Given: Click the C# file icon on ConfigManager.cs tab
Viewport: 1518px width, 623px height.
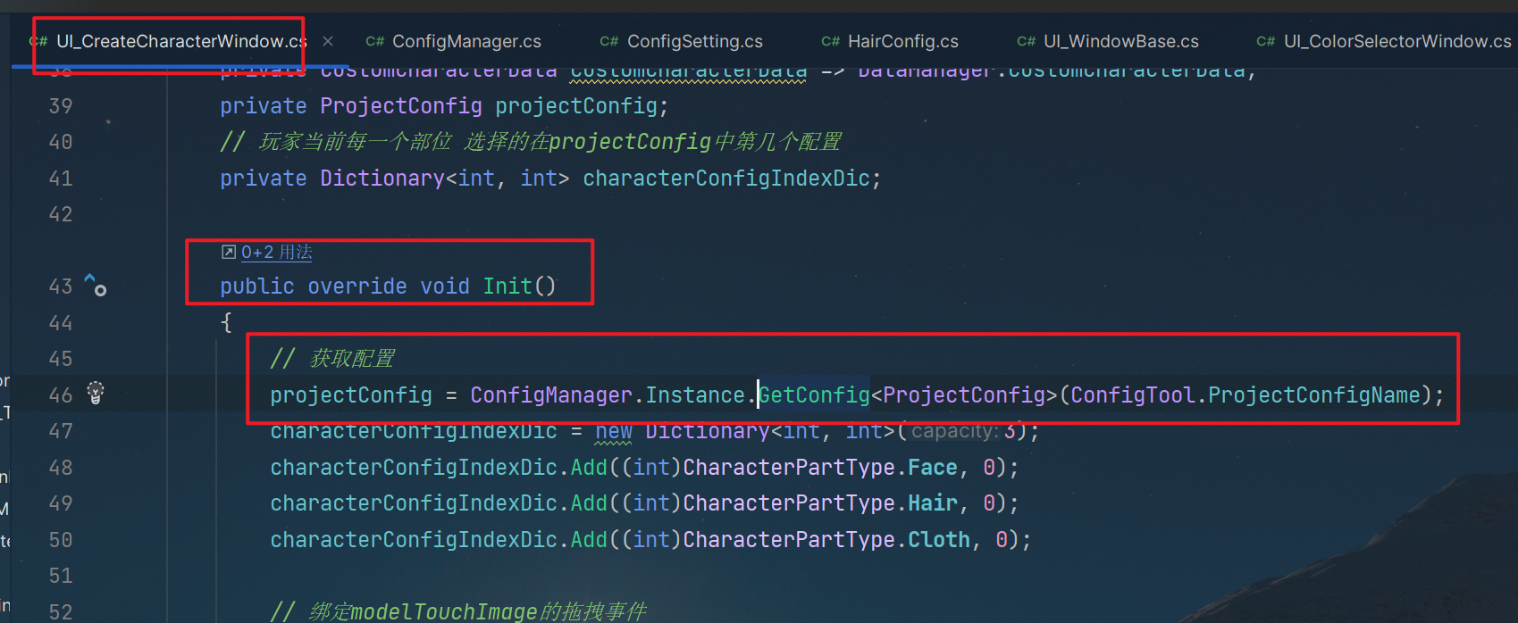Looking at the screenshot, I should click(x=375, y=41).
